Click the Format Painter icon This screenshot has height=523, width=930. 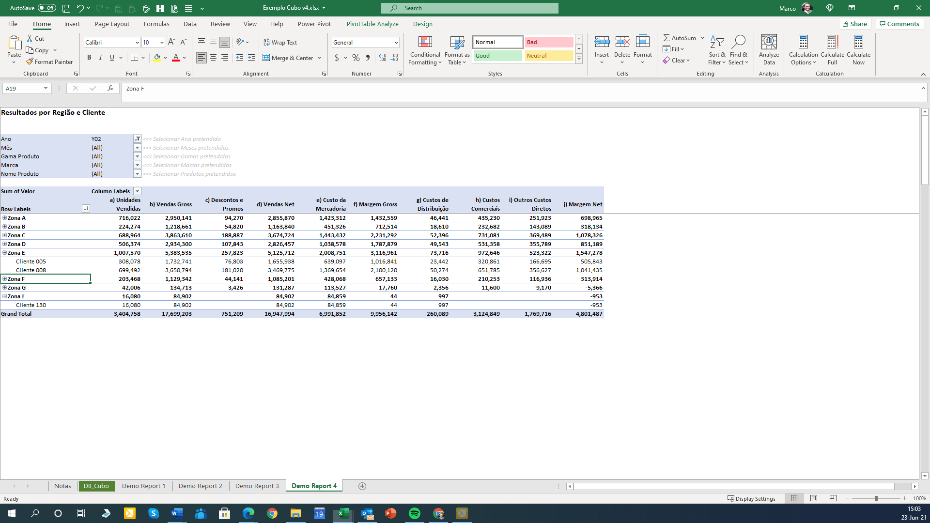pyautogui.click(x=30, y=62)
